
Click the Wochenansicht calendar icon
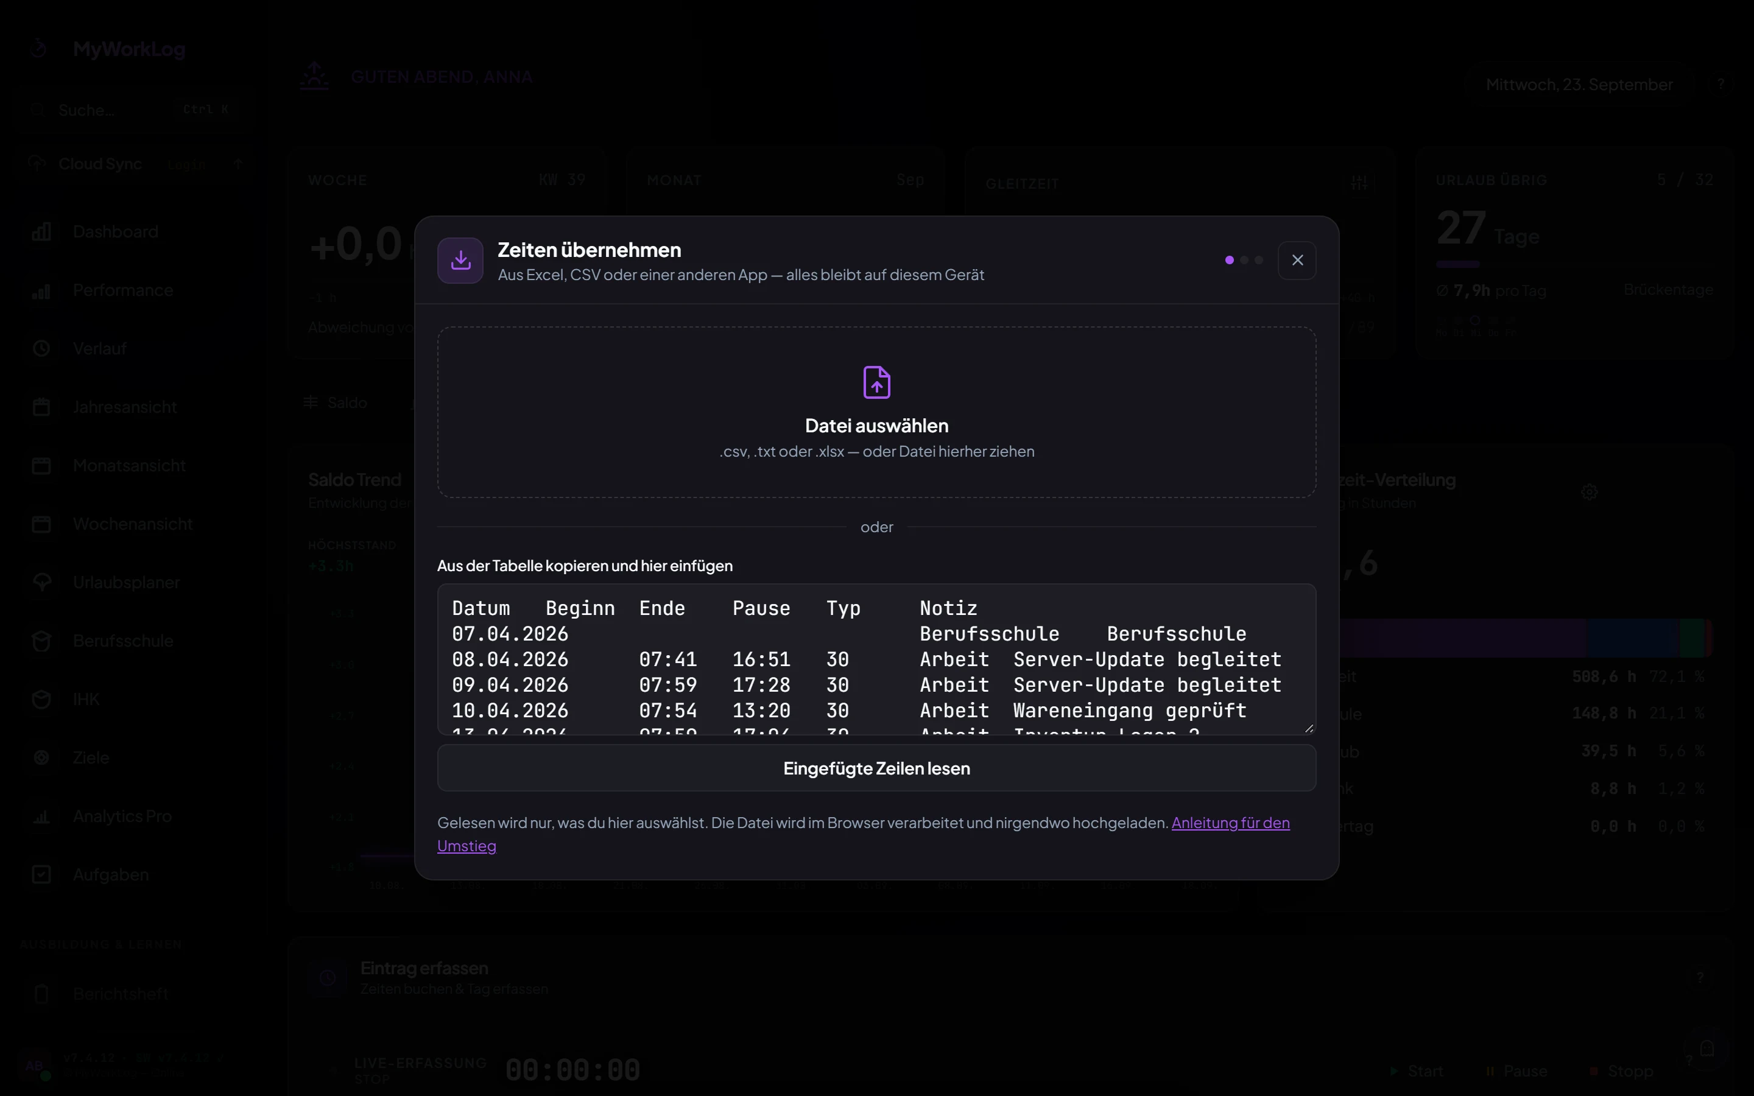41,524
